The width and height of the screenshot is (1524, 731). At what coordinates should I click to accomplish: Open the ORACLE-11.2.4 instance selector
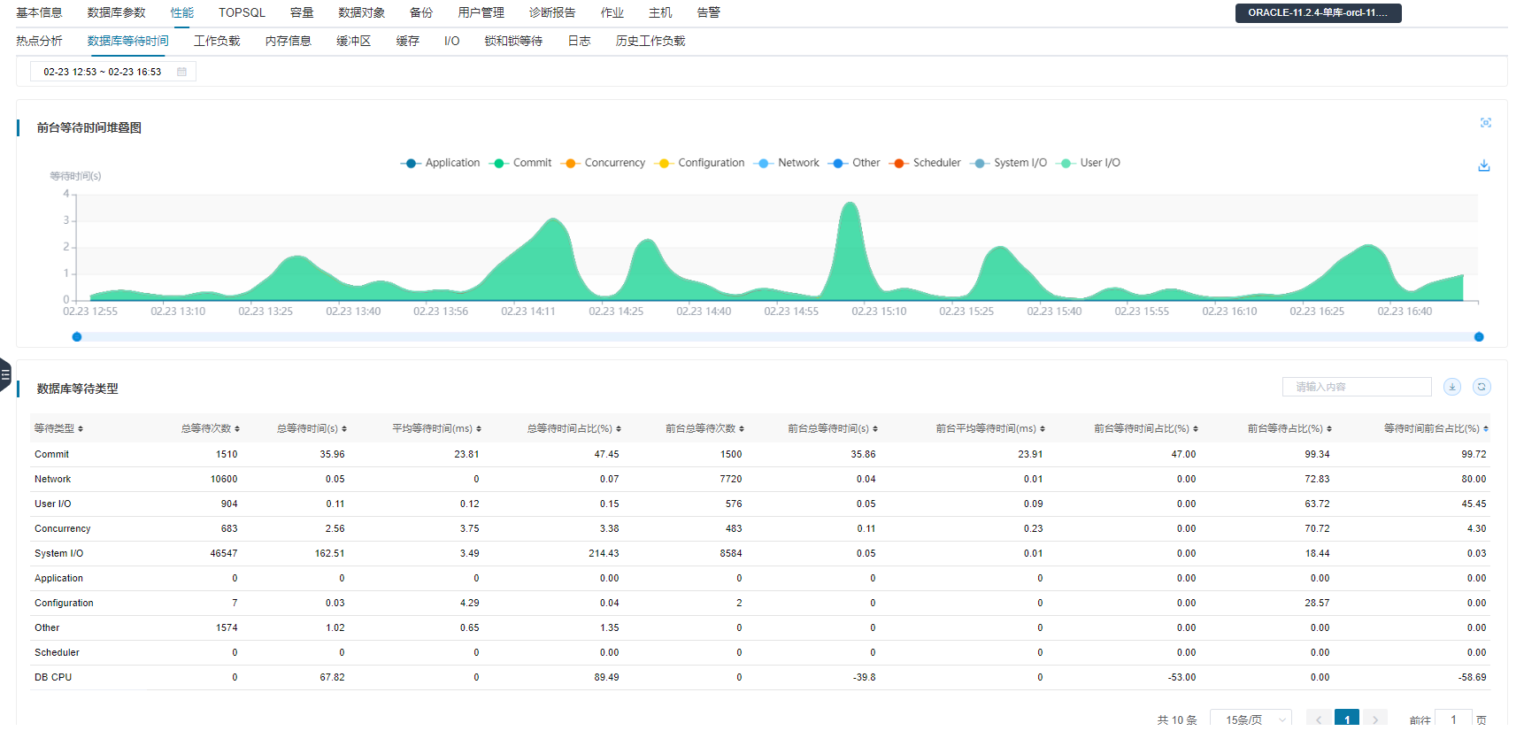tap(1317, 13)
